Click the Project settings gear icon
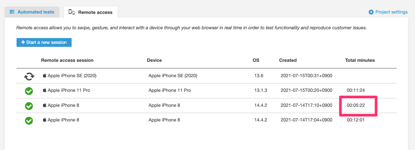This screenshot has width=415, height=150. click(371, 12)
